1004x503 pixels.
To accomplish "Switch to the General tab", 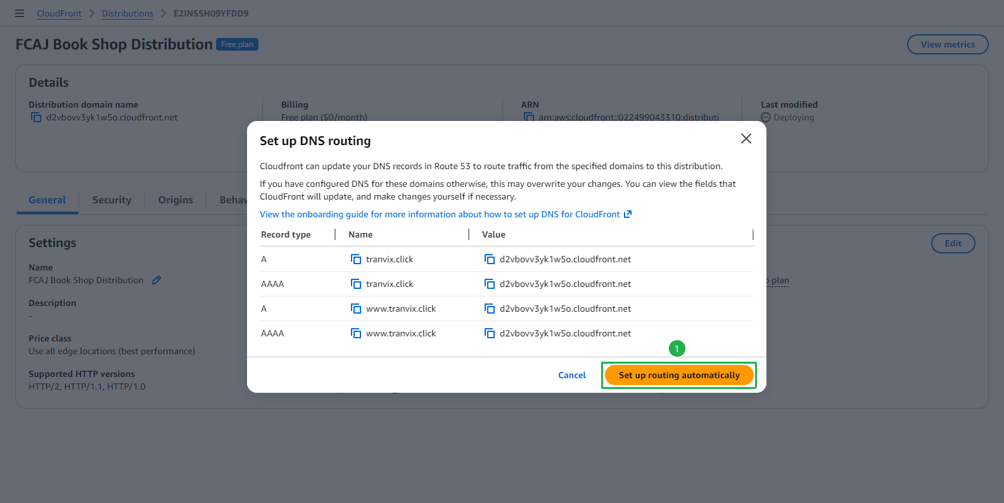I will coord(48,200).
